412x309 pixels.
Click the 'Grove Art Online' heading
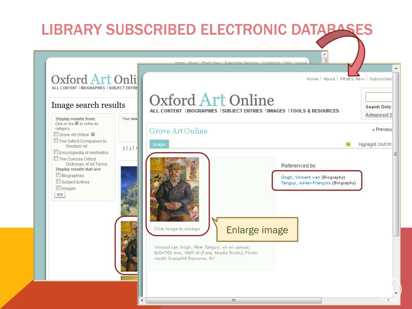[x=178, y=131]
